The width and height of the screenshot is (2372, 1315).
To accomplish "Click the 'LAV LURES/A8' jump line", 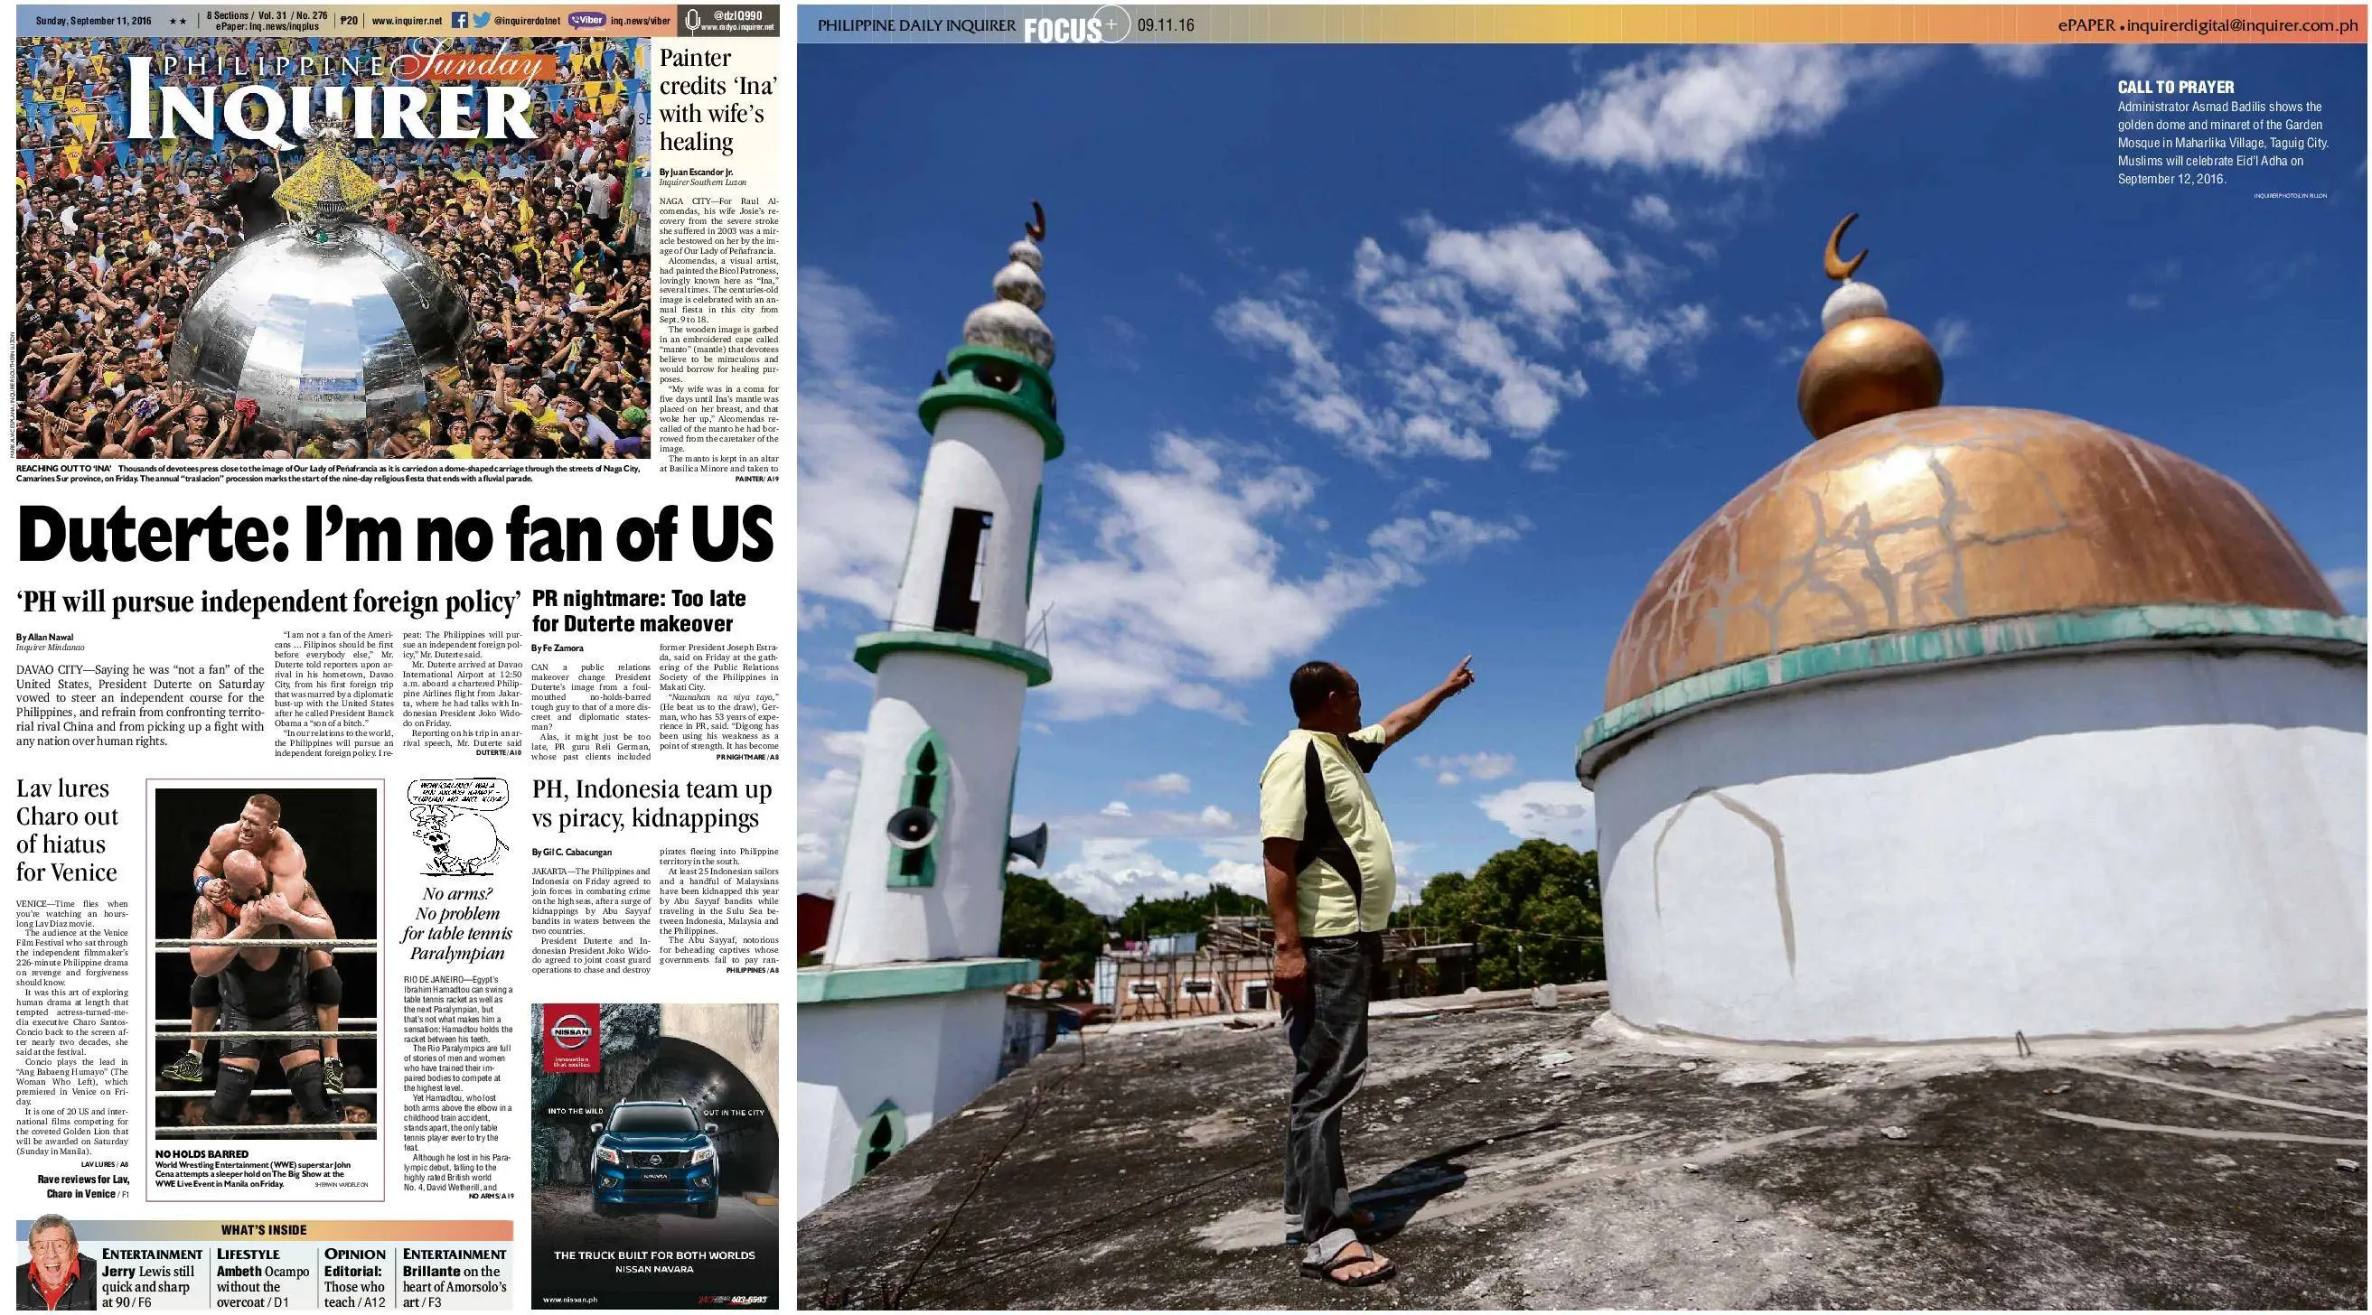I will pos(105,1164).
